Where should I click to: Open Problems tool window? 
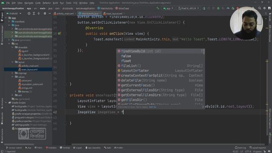51,148
